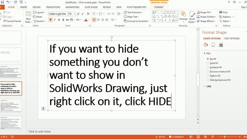247x139 pixels.
Task: Open COMMENTS from status bar
Action: click(176, 137)
